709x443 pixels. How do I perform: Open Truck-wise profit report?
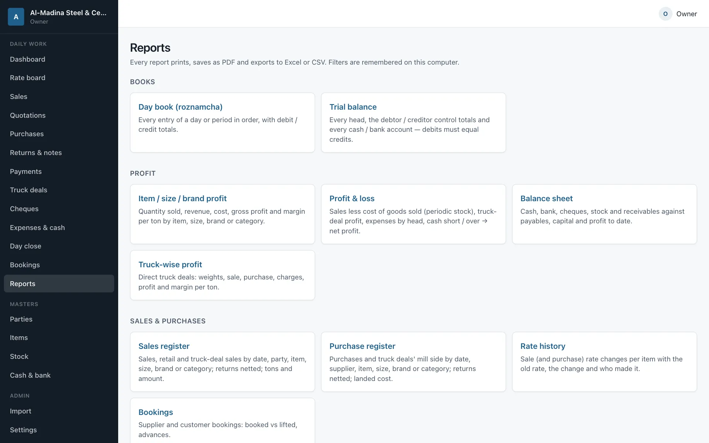coord(222,275)
